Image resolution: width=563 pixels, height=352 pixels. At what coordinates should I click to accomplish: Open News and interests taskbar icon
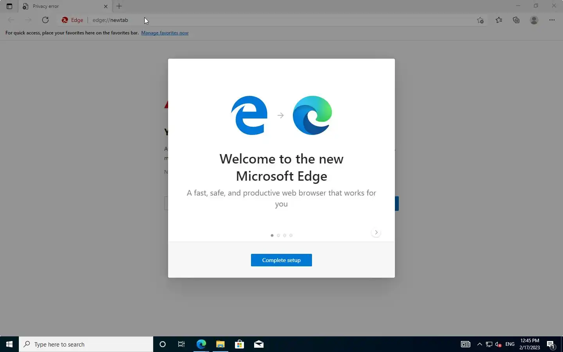(465, 344)
